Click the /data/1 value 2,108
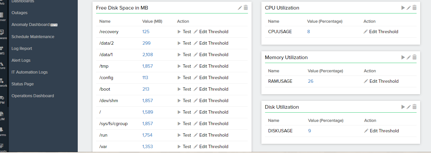Viewport: 431px width, 154px height. [x=148, y=55]
